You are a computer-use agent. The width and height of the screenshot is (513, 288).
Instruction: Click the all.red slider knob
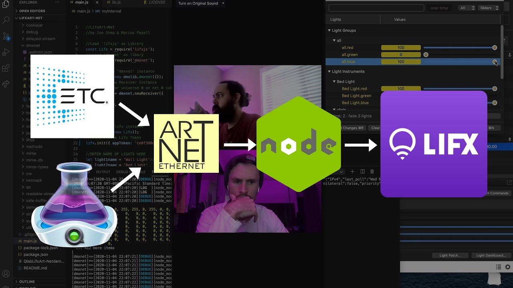pos(495,48)
